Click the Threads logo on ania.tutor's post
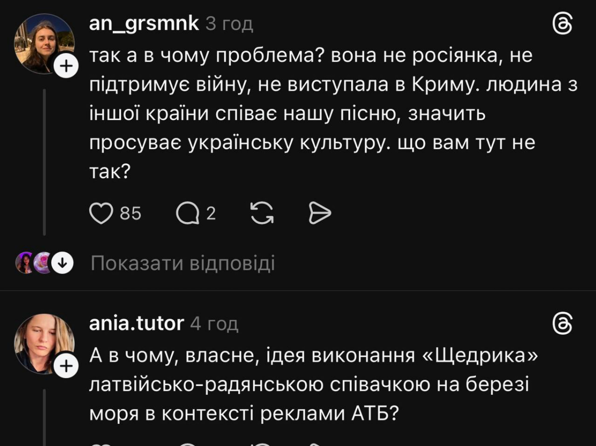Viewport: 596px width, 446px height. click(x=563, y=324)
